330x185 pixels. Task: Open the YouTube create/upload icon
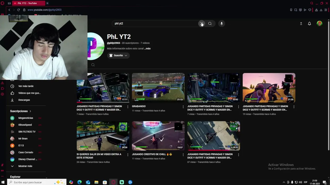301,24
